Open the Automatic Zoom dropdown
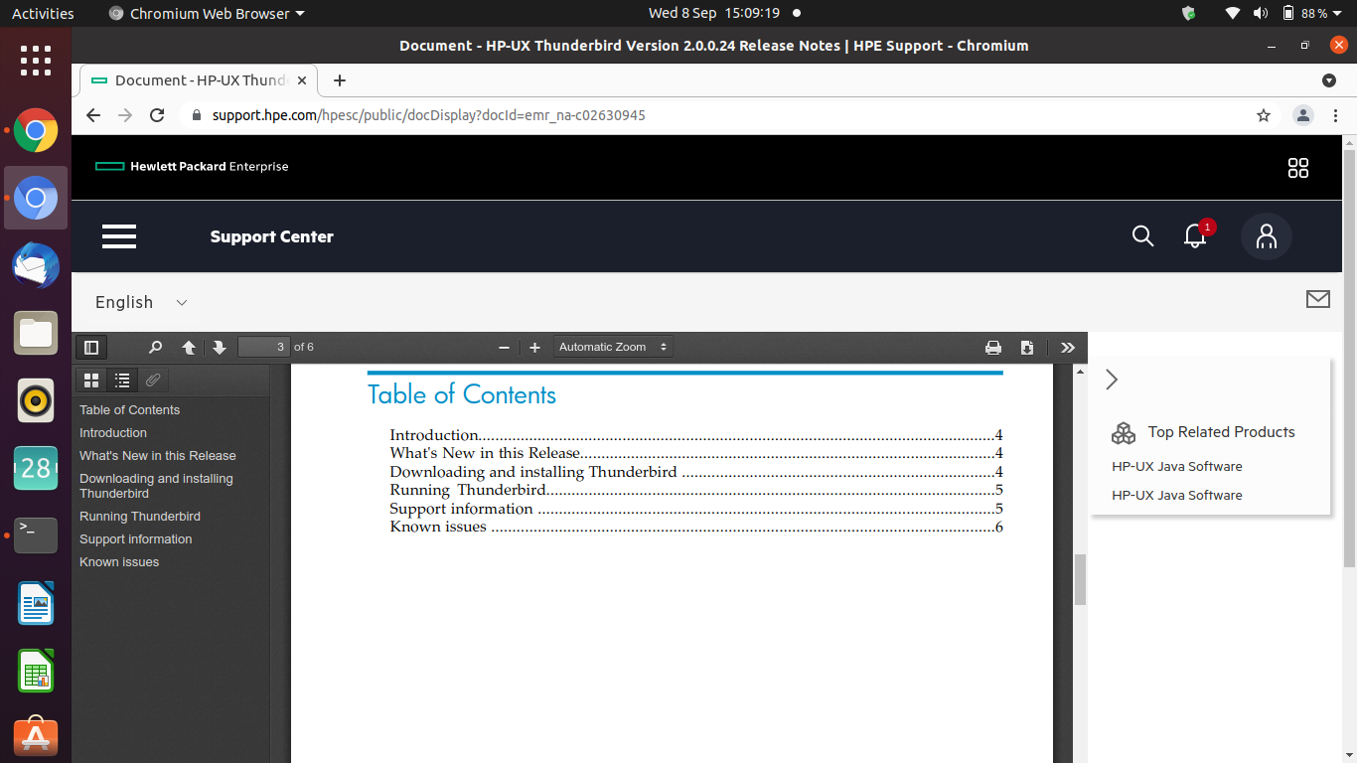The width and height of the screenshot is (1357, 763). coord(613,347)
